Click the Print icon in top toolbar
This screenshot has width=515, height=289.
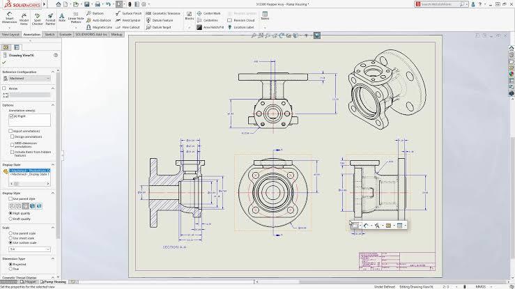(x=98, y=4)
